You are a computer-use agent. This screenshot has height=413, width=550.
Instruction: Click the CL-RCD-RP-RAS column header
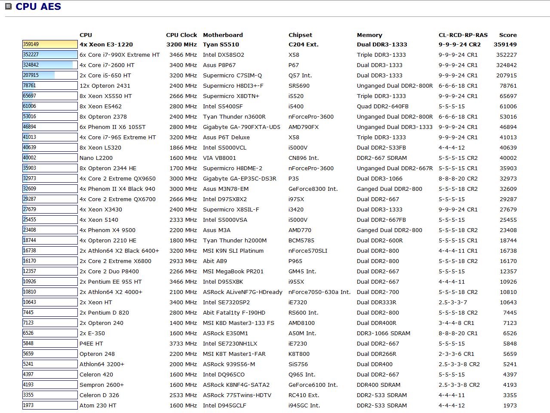[x=463, y=35]
